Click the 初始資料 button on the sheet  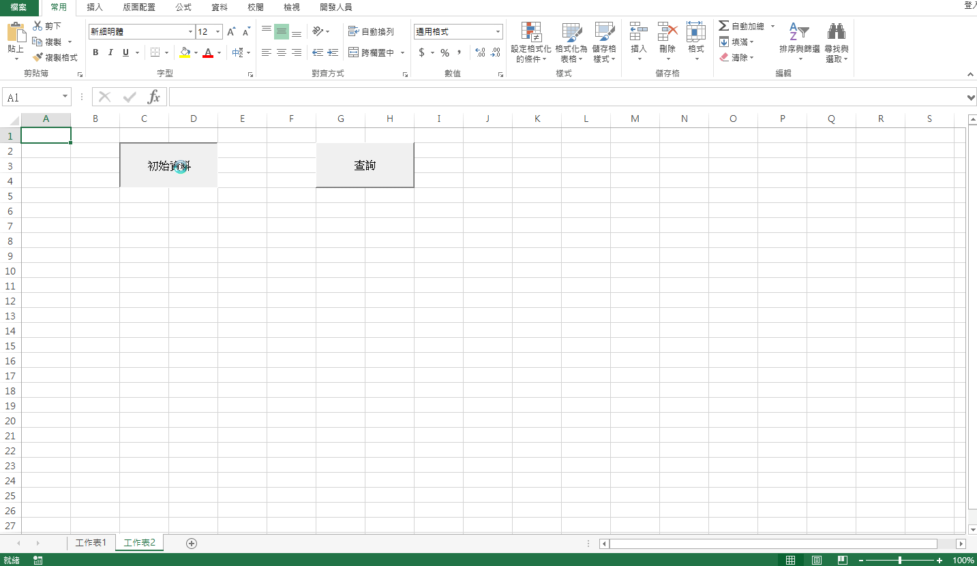(168, 165)
